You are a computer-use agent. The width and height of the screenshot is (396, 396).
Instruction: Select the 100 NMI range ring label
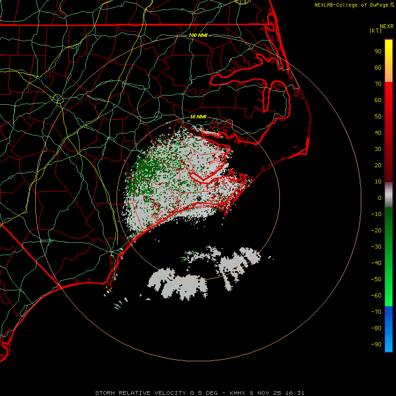click(198, 35)
